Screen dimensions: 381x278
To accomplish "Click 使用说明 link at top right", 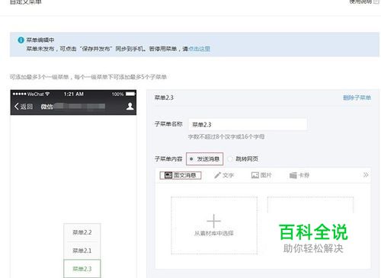I will (360, 2).
